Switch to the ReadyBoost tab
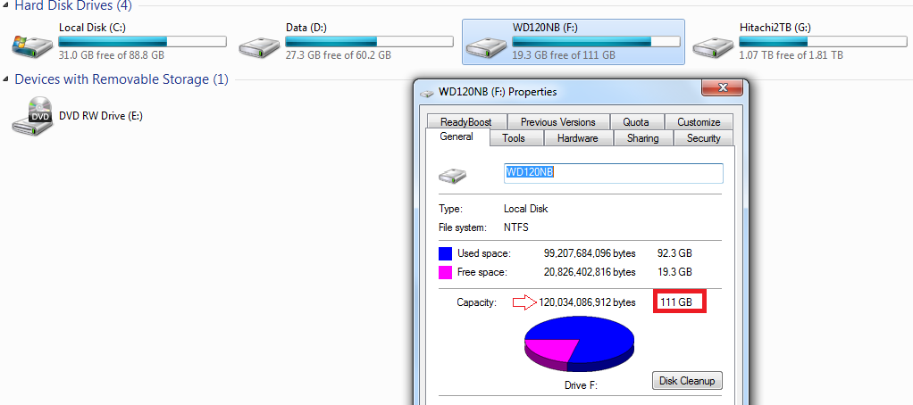913x405 pixels. tap(465, 122)
